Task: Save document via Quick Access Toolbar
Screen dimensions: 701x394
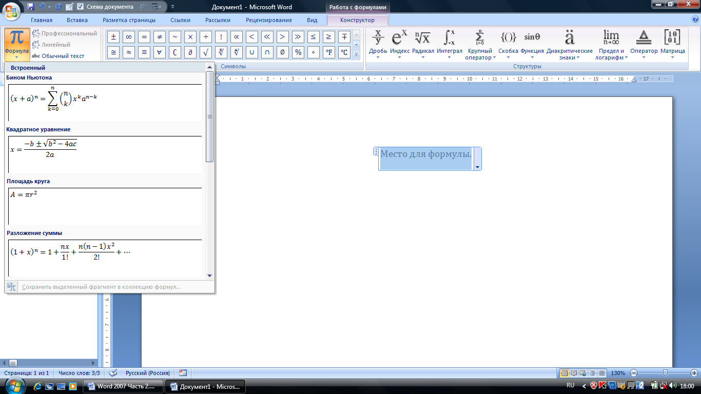Action: [x=31, y=7]
